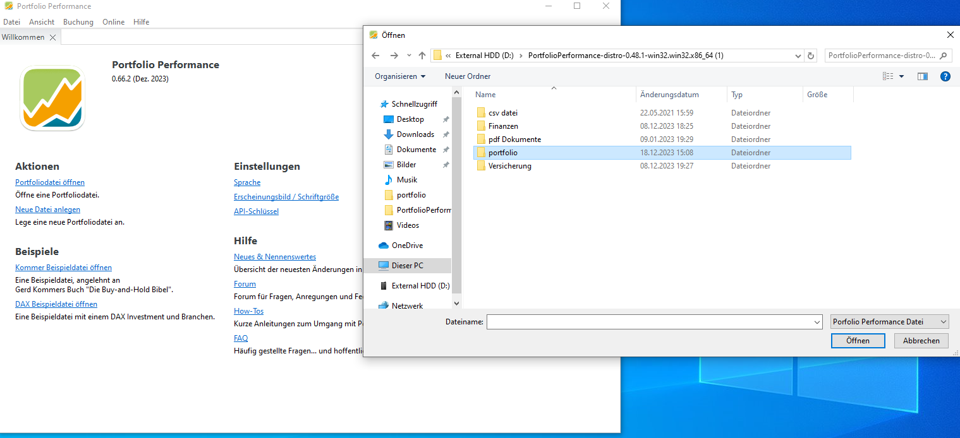This screenshot has width=960, height=438.
Task: Click the Bilder icon in the navigation pane
Action: point(389,165)
